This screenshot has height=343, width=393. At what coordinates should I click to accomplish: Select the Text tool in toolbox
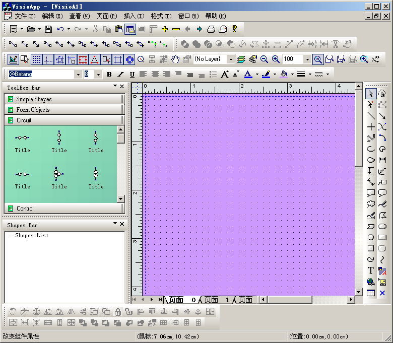tap(371, 270)
